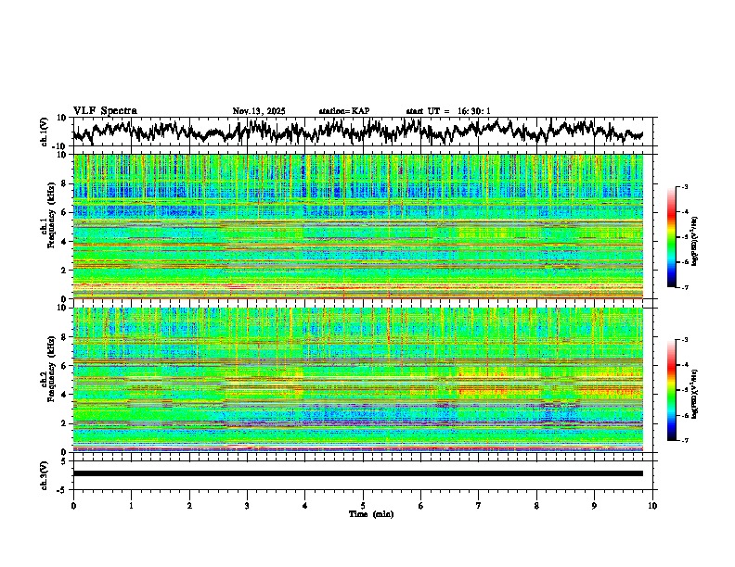The width and height of the screenshot is (735, 567).
Task: Click the "Time (min)" axis label
Action: pos(371,514)
